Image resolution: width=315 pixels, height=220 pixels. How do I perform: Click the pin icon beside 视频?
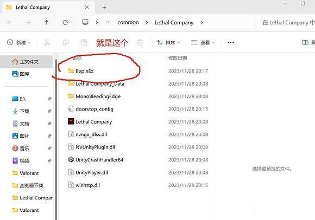click(49, 160)
